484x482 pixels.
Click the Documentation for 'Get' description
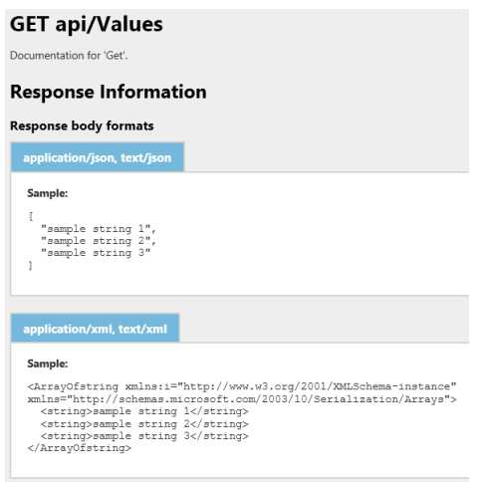pyautogui.click(x=69, y=55)
